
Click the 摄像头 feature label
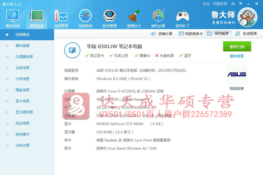(x=145, y=56)
